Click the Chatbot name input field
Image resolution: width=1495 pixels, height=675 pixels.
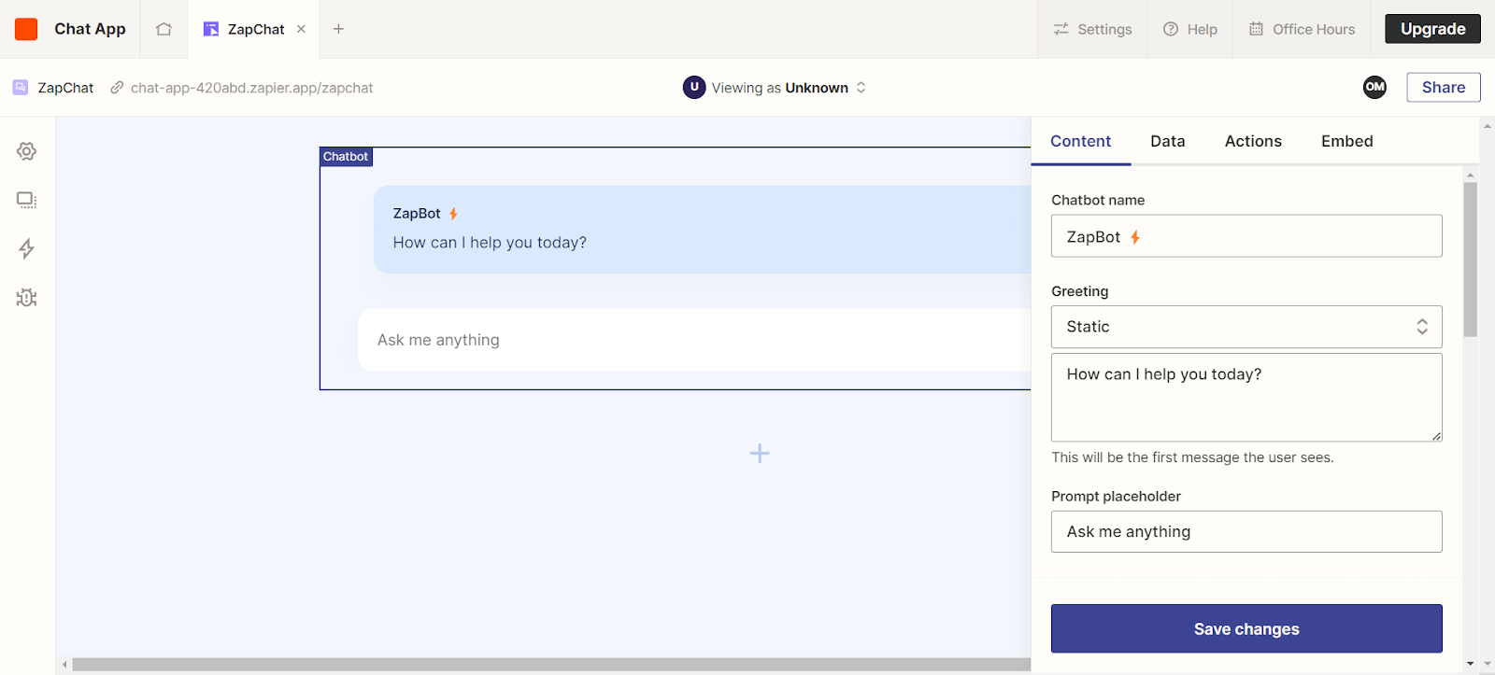pyautogui.click(x=1246, y=236)
